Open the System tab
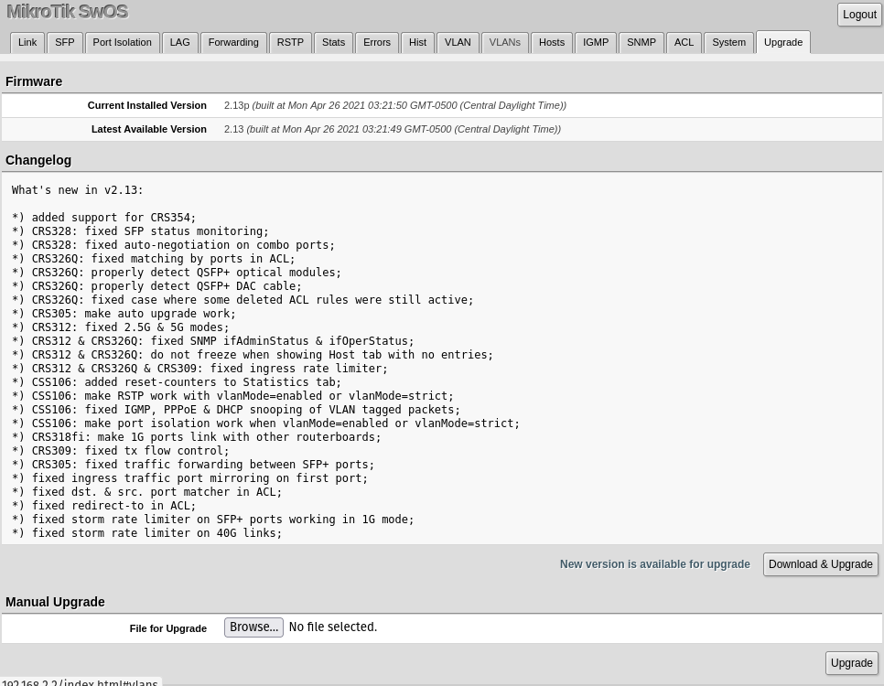884x686 pixels. pos(729,42)
